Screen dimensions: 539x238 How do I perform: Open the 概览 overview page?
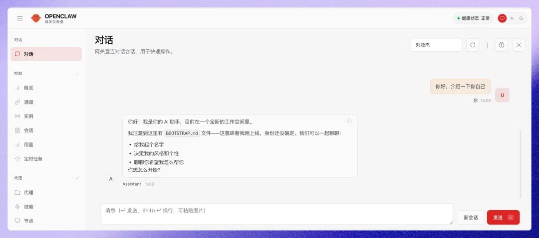tap(46, 88)
